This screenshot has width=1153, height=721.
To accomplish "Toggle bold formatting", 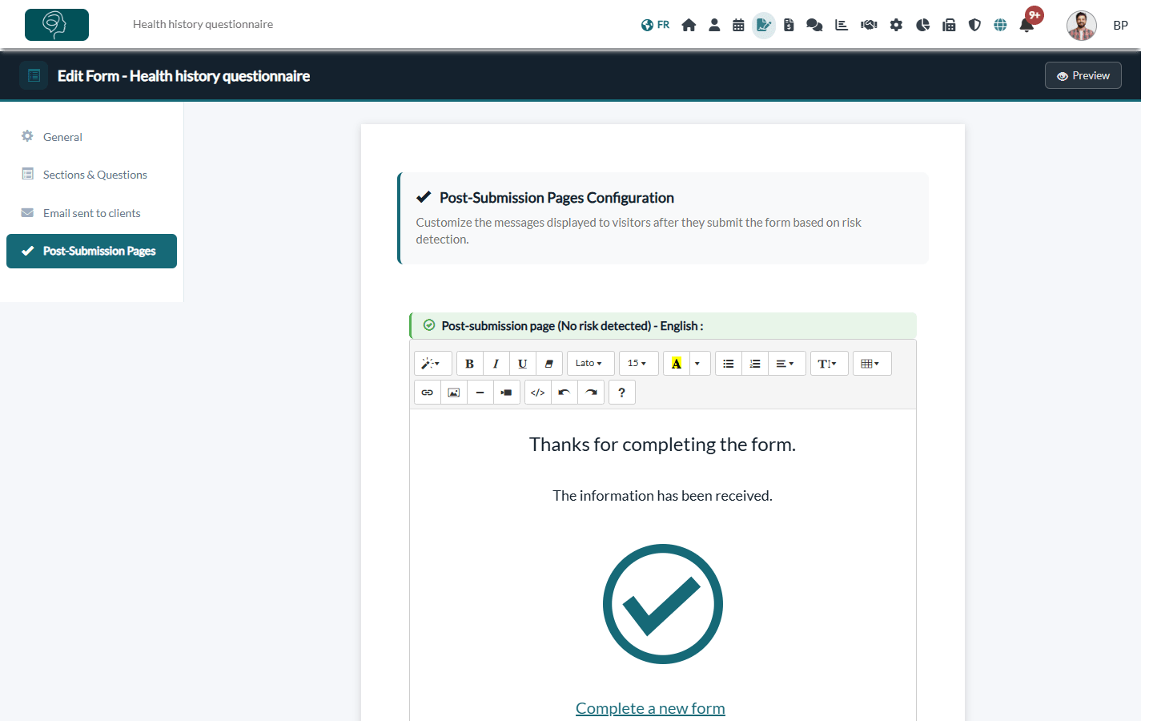I will click(470, 364).
